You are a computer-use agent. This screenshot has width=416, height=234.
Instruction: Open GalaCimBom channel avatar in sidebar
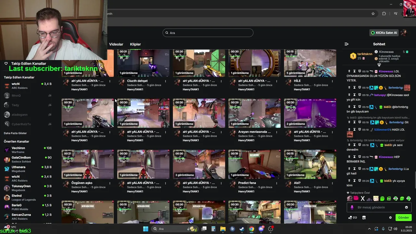tap(7, 160)
